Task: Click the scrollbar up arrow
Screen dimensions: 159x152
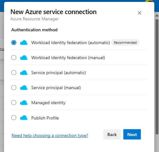Action: (x=157, y=16)
